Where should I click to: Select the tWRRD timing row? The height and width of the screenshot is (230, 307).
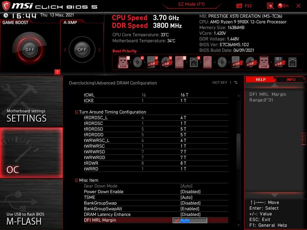coord(156,169)
